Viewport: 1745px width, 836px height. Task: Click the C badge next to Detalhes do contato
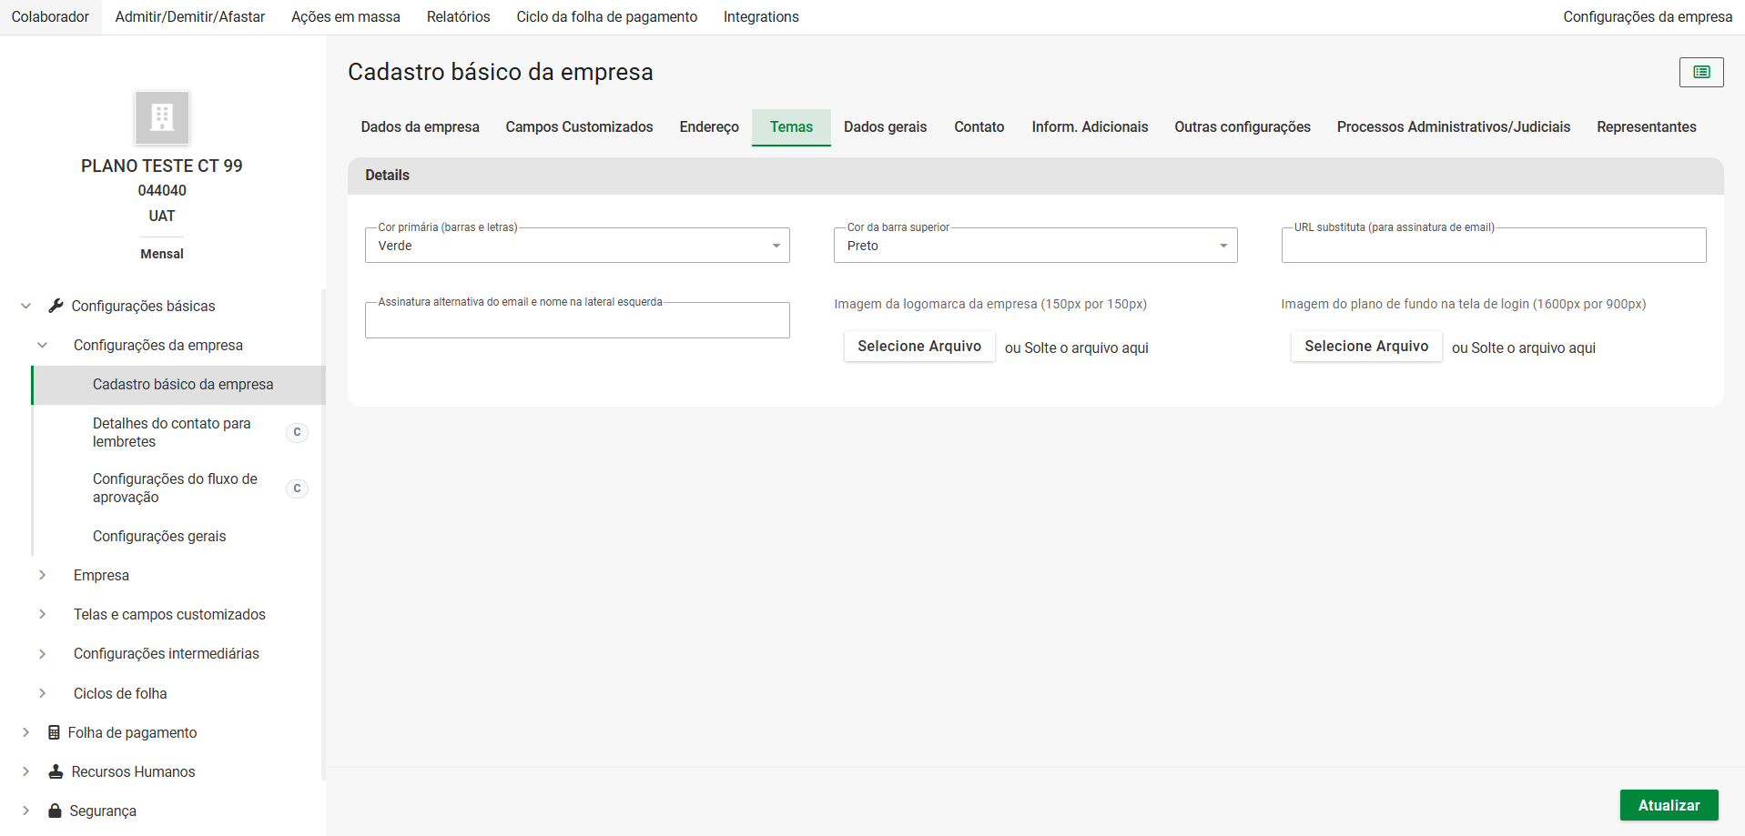(x=297, y=433)
